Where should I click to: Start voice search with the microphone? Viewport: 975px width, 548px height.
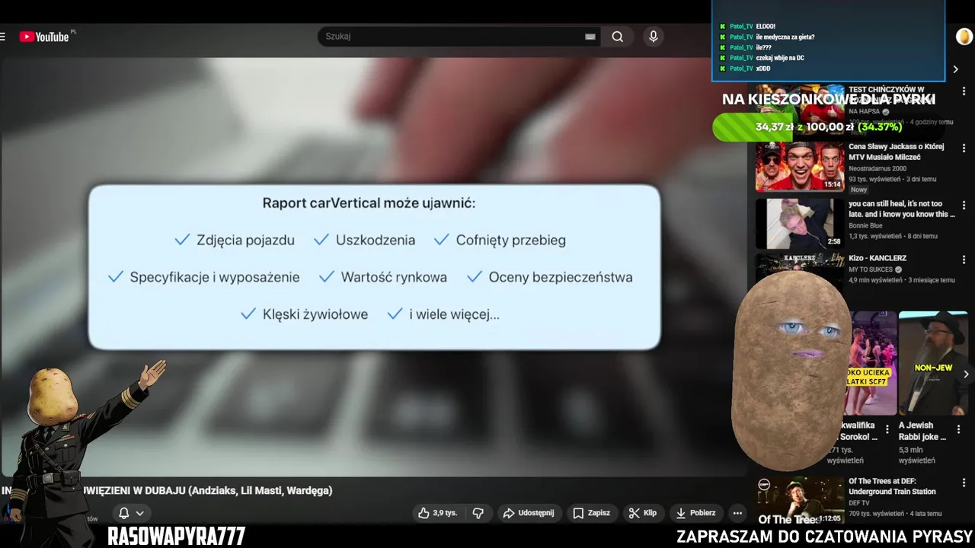coord(653,37)
